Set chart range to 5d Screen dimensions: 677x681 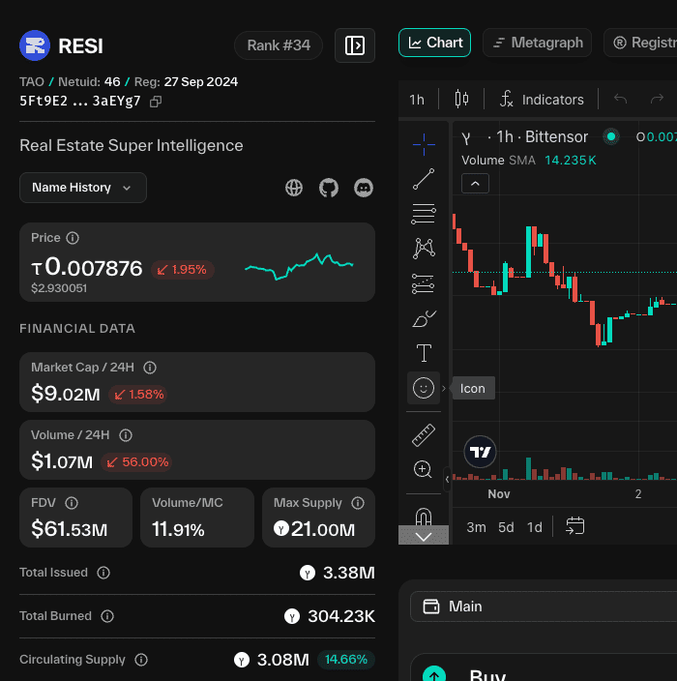click(506, 527)
